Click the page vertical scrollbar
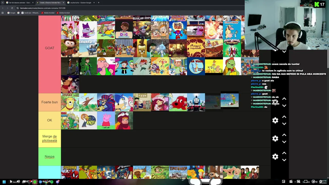This screenshot has width=329, height=185. tap(328, 59)
